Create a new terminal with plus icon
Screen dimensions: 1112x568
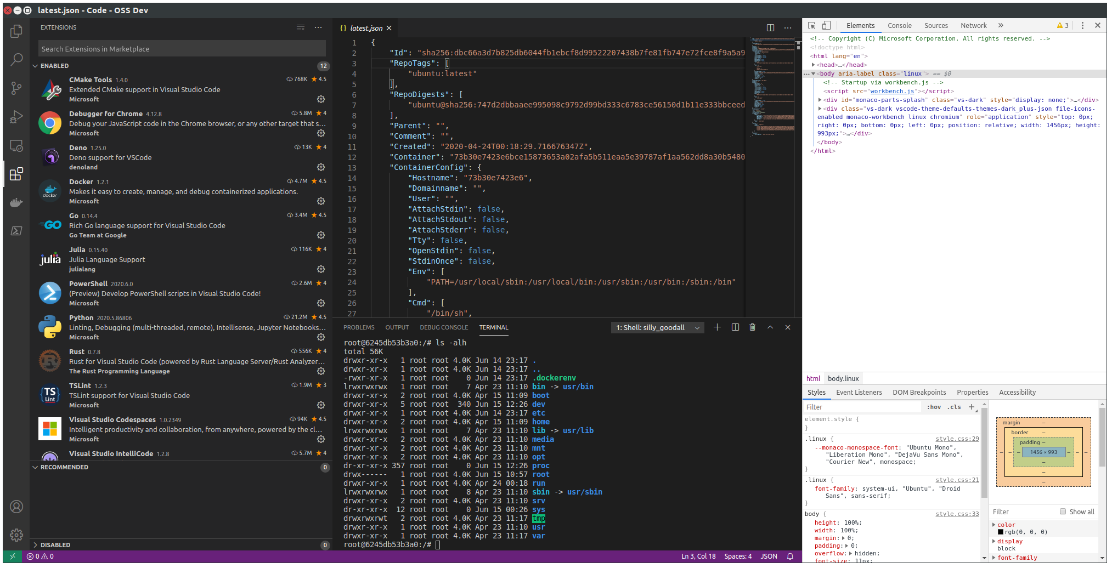717,327
